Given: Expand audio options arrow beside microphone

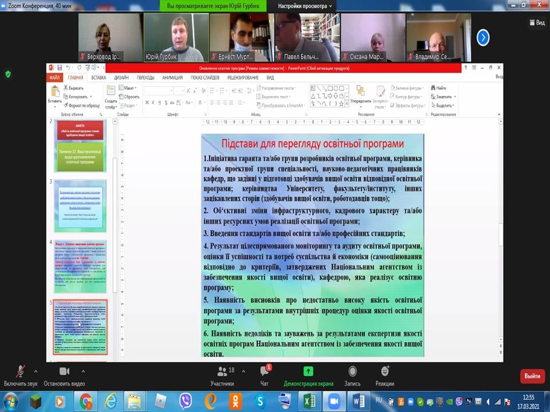Looking at the screenshot, I should pyautogui.click(x=36, y=371).
